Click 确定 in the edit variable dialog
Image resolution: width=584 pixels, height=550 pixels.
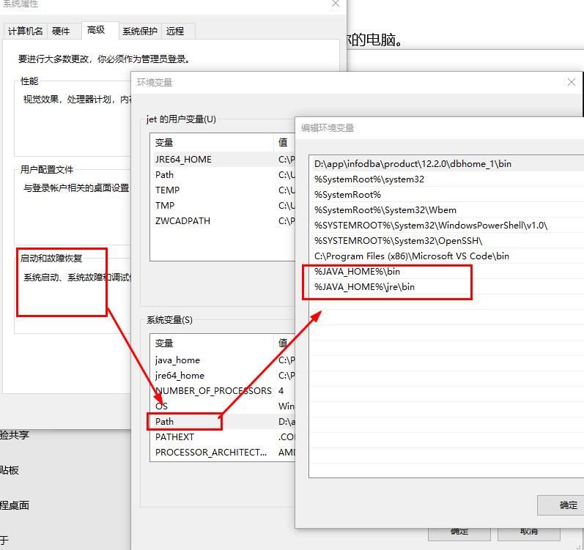(567, 505)
